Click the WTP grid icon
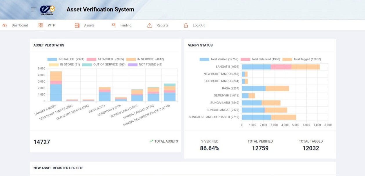 coord(41,26)
